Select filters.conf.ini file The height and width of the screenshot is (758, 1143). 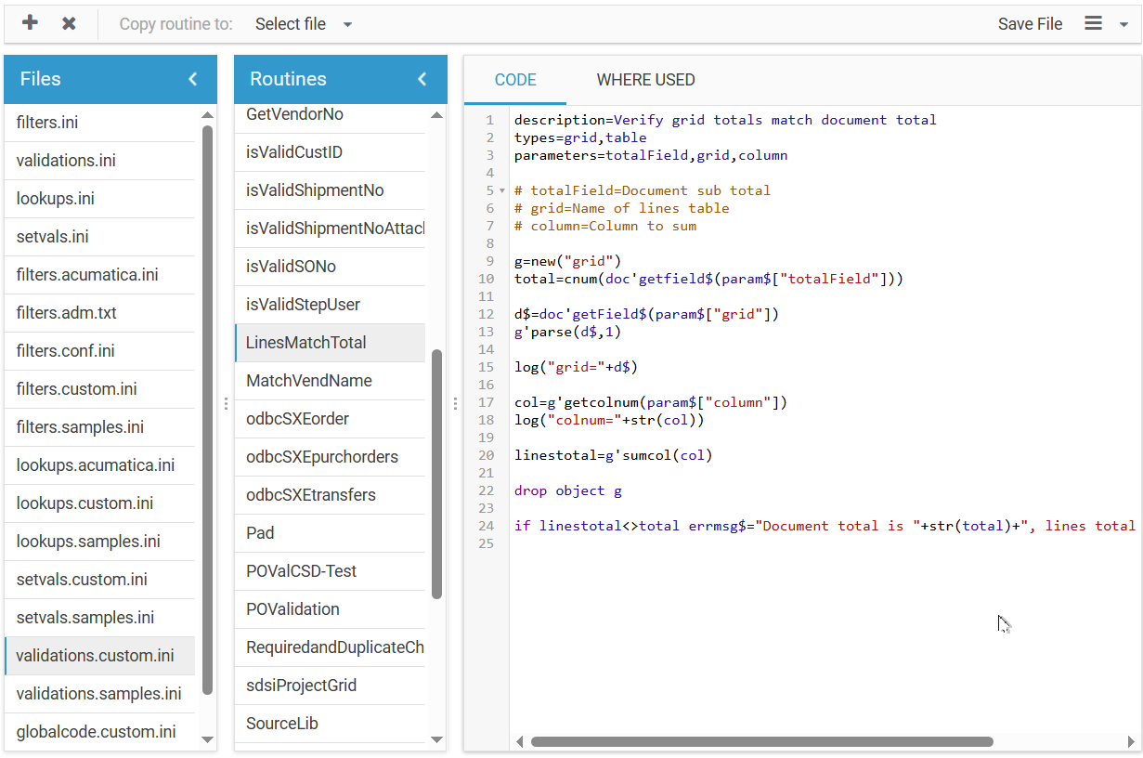pos(99,351)
